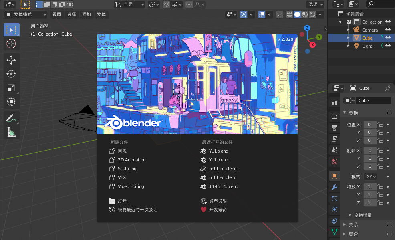Open the Particles properties tab
Image resolution: width=395 pixels, height=240 pixels.
(x=335, y=198)
